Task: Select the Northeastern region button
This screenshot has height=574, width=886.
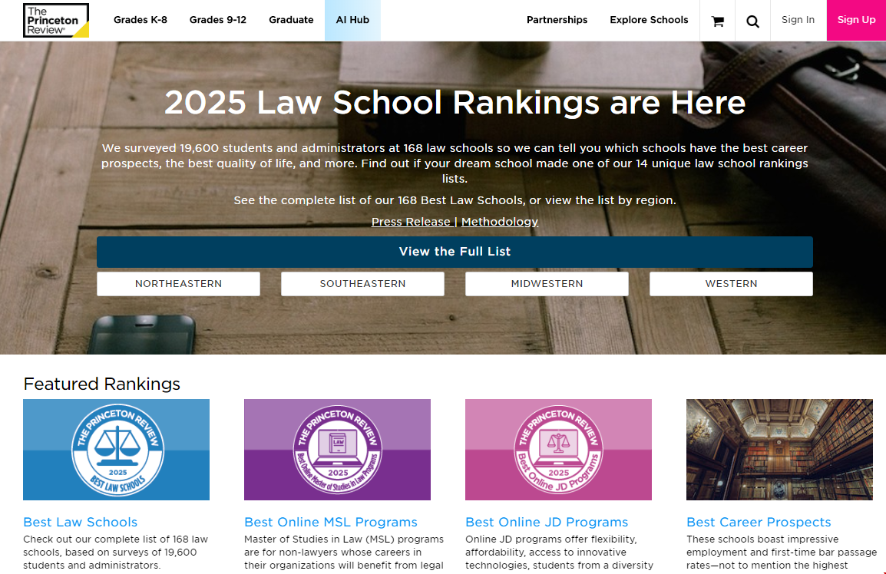Action: [178, 284]
